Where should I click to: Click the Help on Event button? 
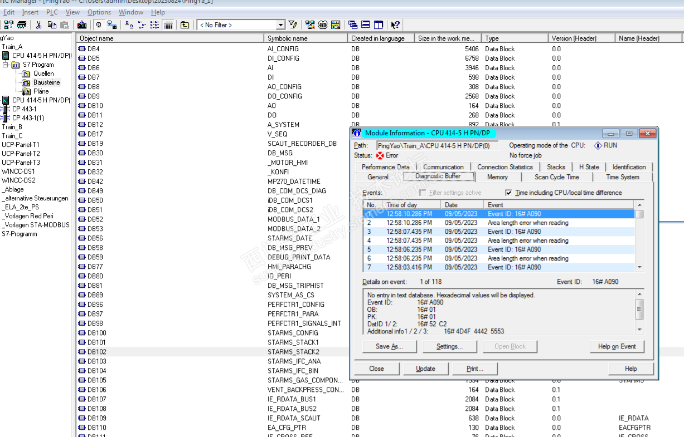[x=617, y=346]
